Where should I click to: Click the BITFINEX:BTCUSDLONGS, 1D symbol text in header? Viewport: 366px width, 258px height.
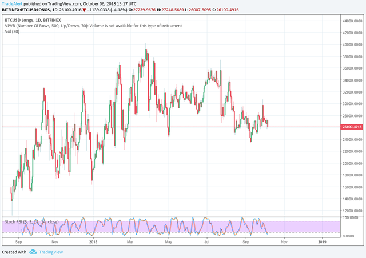[x=30, y=10]
